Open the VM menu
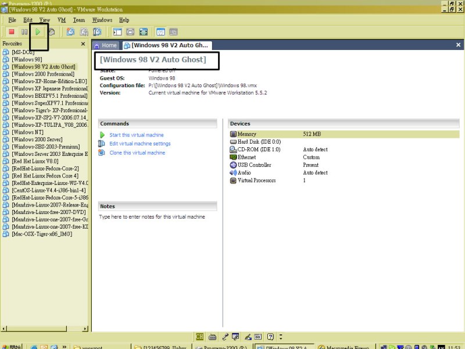 pos(62,20)
